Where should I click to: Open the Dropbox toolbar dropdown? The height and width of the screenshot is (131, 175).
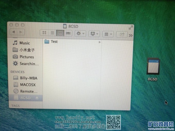click(94, 34)
